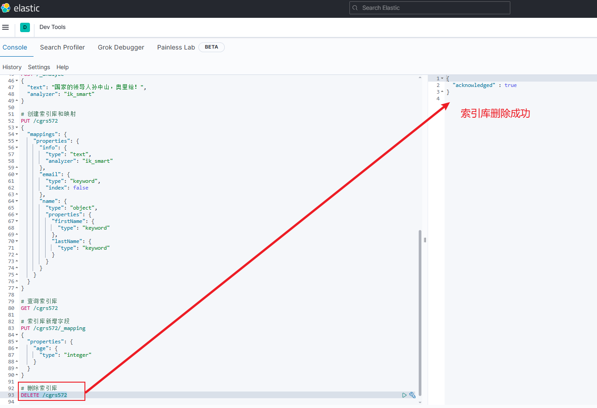Collapse the fold at editor line 46
The width and height of the screenshot is (597, 408).
pyautogui.click(x=17, y=81)
